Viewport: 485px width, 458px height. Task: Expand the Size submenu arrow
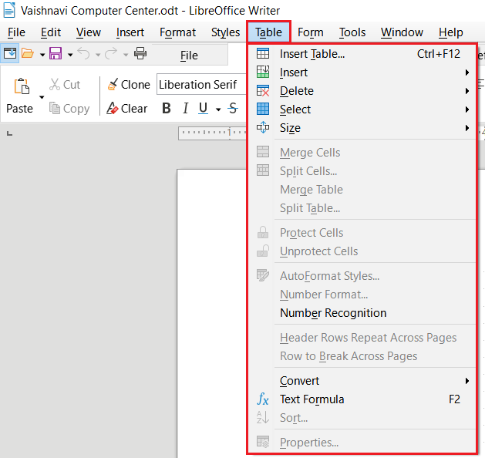coord(467,128)
